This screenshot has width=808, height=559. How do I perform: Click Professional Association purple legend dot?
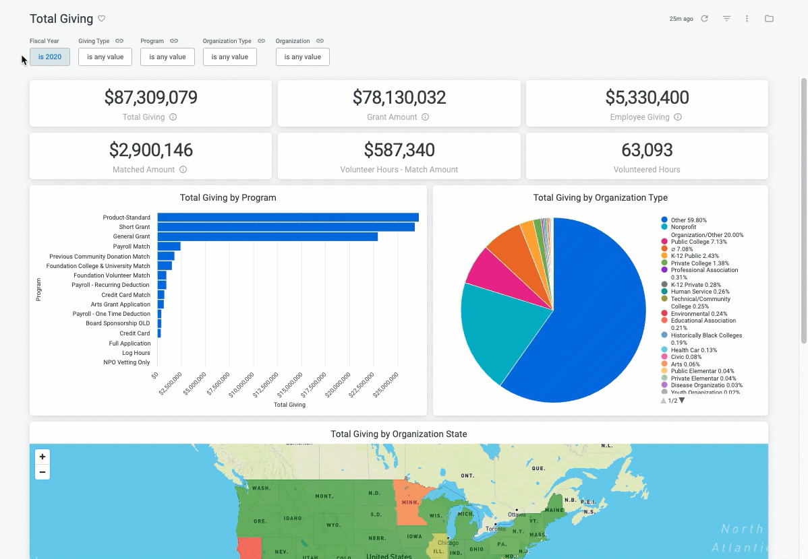(x=664, y=269)
